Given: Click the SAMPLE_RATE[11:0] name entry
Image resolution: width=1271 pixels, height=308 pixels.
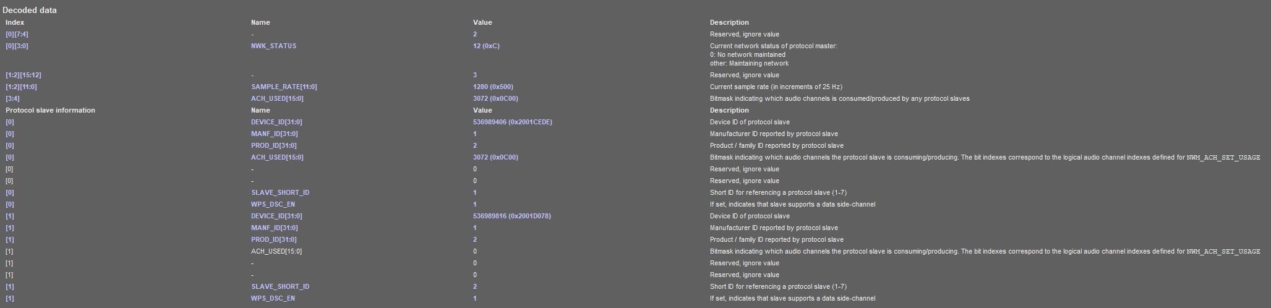Looking at the screenshot, I should click(284, 87).
